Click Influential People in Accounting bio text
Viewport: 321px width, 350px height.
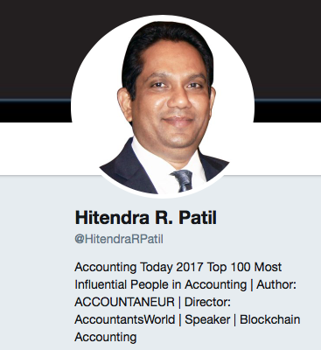pos(161,285)
